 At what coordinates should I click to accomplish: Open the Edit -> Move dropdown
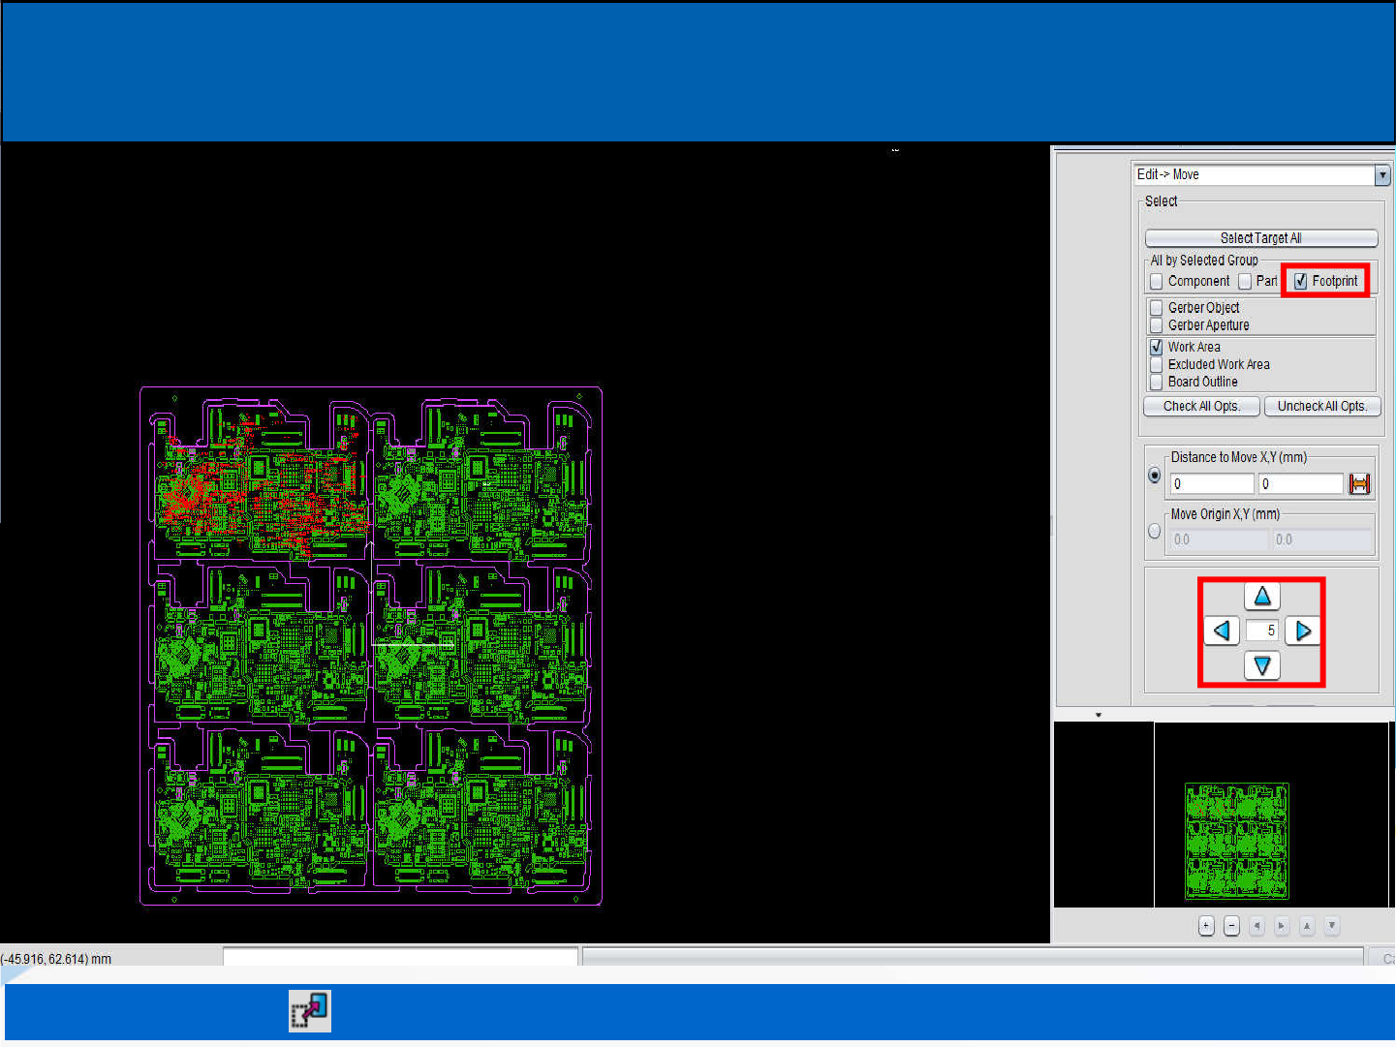point(1382,175)
